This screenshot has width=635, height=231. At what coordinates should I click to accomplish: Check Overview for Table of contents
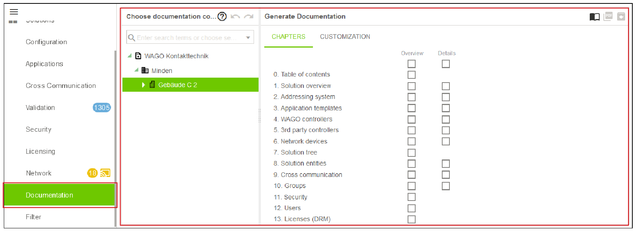tap(411, 75)
